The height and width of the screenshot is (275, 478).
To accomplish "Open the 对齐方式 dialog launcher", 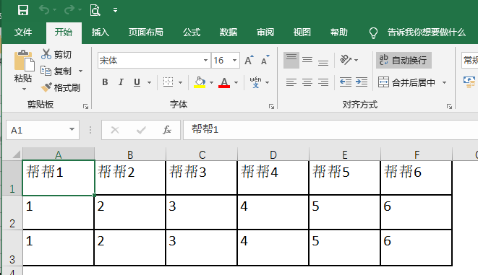I will 449,107.
